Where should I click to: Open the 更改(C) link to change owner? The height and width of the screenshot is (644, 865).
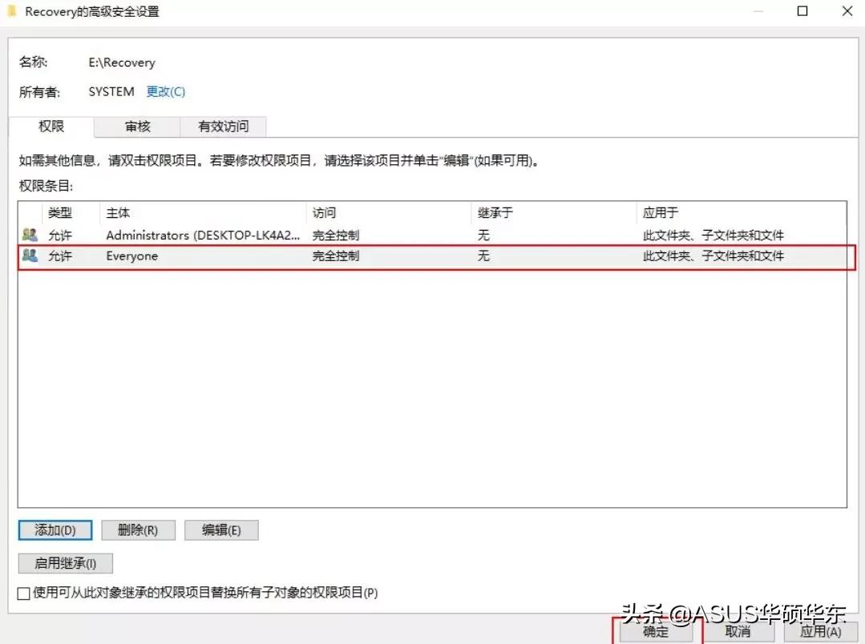point(166,91)
